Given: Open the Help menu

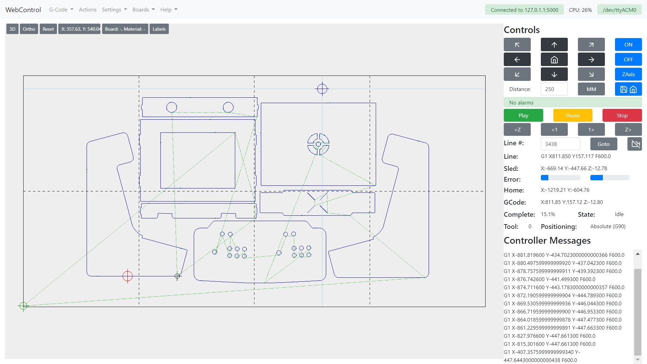Looking at the screenshot, I should (168, 10).
